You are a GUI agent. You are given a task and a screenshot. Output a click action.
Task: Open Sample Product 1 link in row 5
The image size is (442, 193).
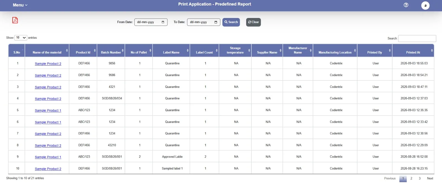(48, 110)
